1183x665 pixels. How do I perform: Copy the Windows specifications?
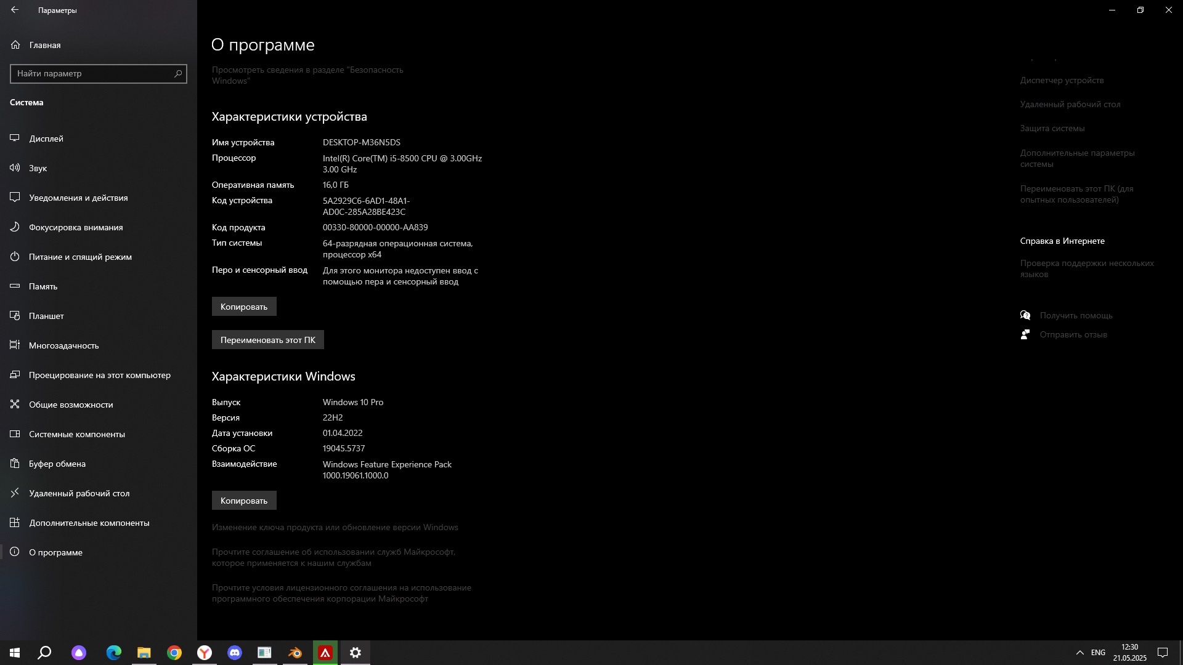coord(244,501)
